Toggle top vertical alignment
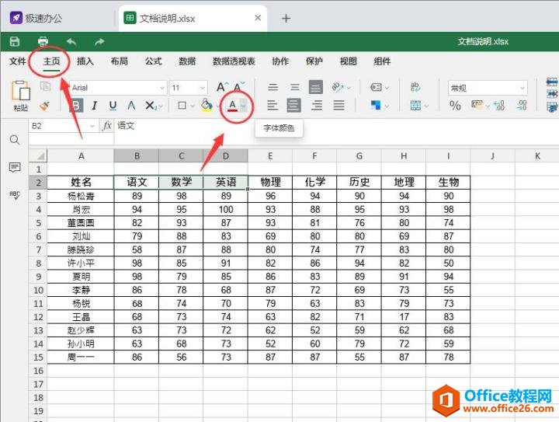Image resolution: width=559 pixels, height=422 pixels. point(273,87)
